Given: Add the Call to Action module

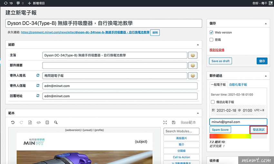Looking at the screenshot, I should point(181,157).
